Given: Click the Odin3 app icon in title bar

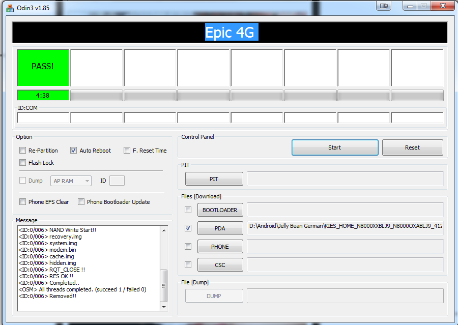Looking at the screenshot, I should tap(10, 8).
